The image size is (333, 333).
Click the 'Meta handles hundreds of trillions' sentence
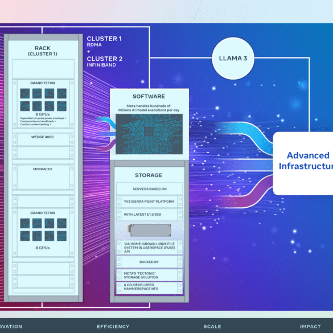149,108
